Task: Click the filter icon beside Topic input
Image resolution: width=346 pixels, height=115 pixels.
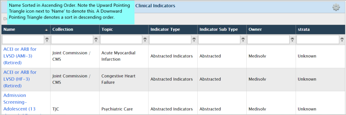Action: (145, 40)
